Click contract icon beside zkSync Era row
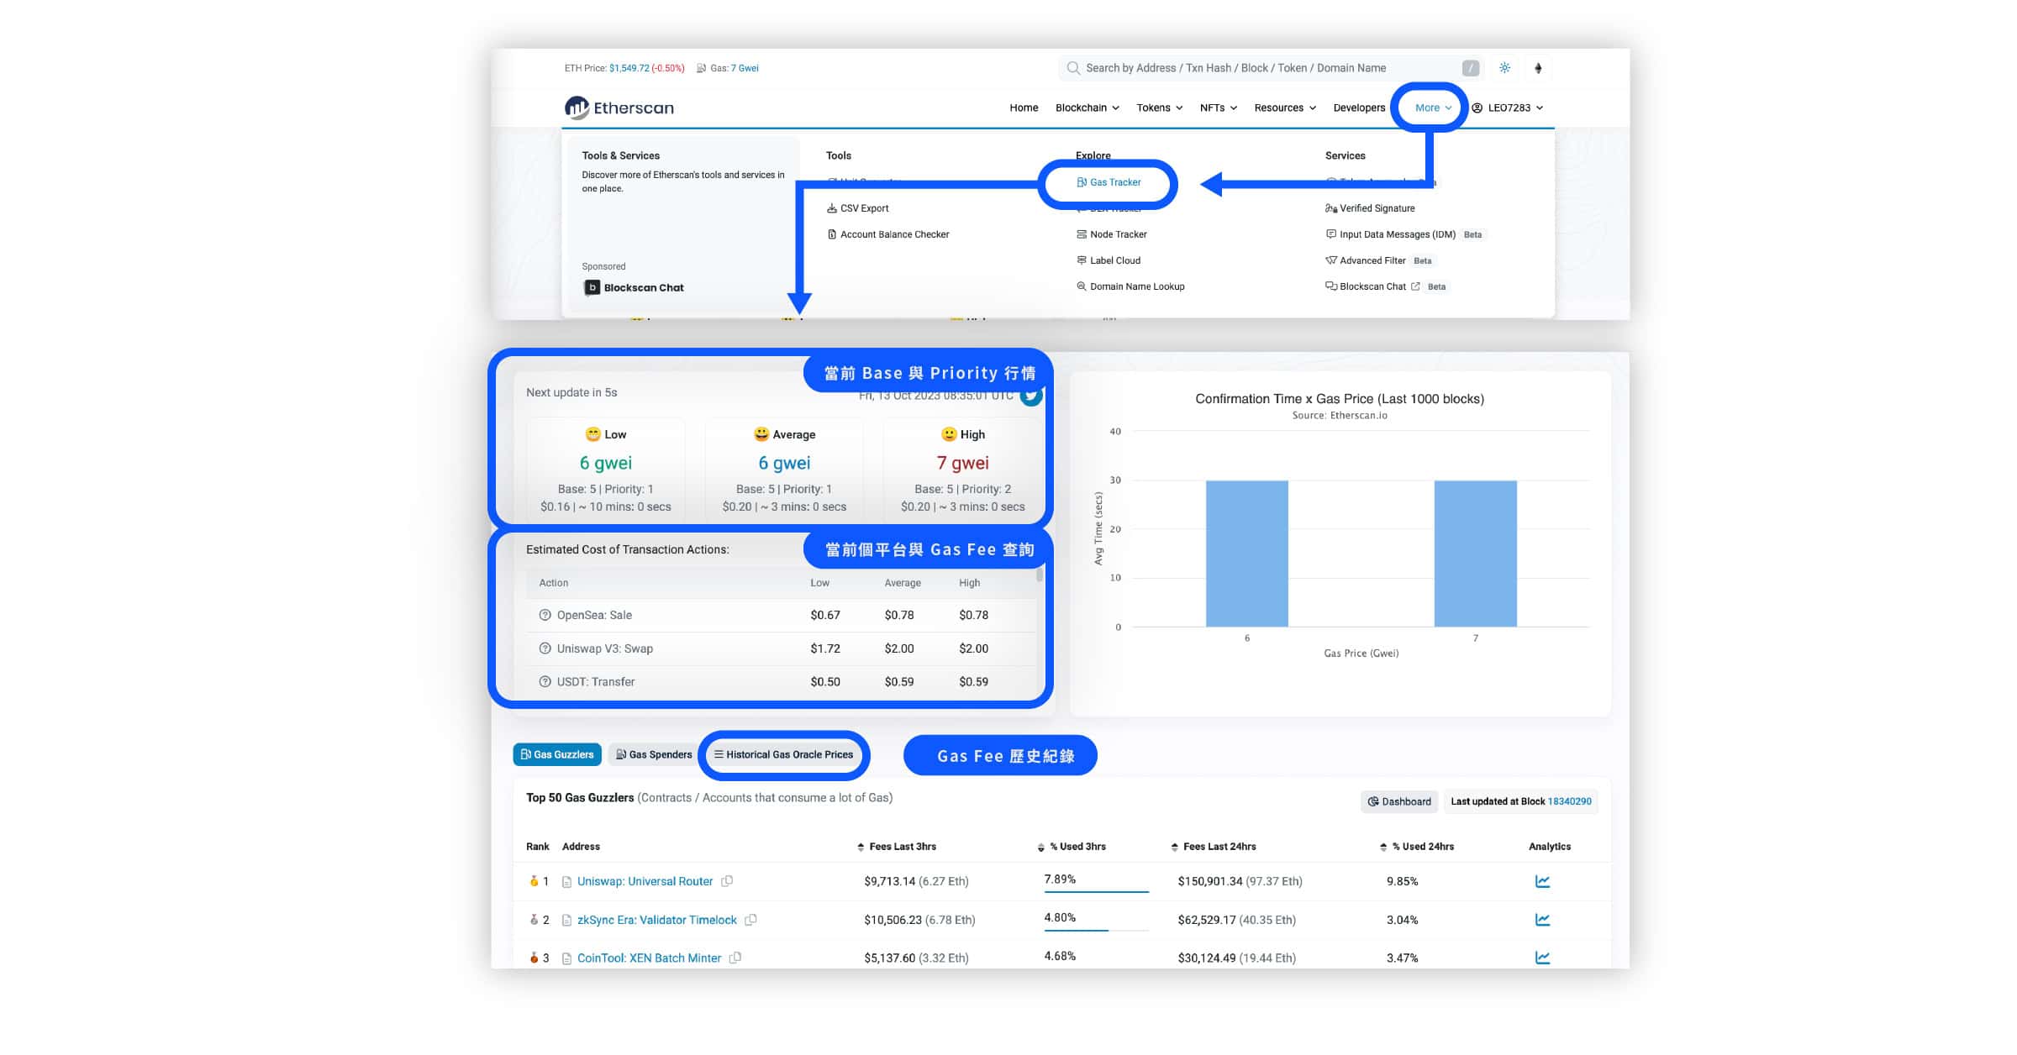The width and height of the screenshot is (2017, 1055). [x=566, y=921]
